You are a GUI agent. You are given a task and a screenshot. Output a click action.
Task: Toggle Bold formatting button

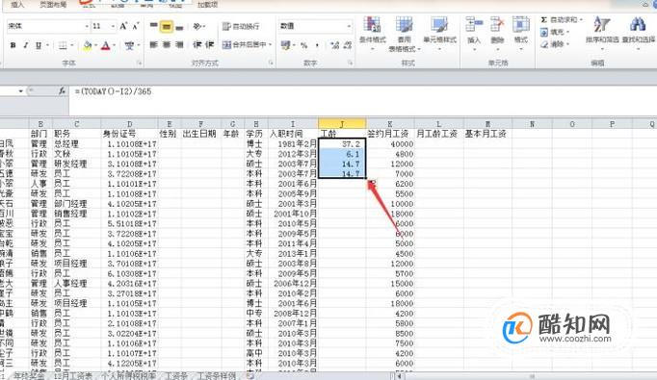(x=13, y=45)
